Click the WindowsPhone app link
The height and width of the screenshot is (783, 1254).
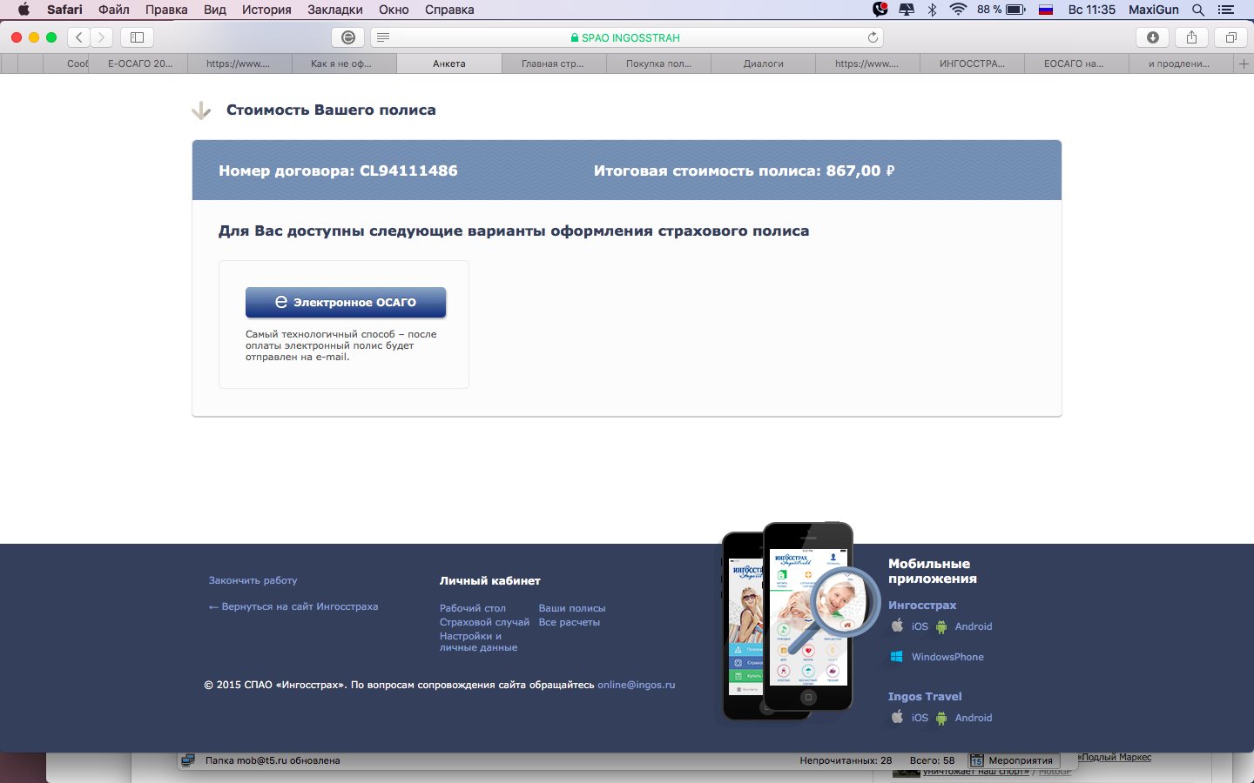click(947, 657)
